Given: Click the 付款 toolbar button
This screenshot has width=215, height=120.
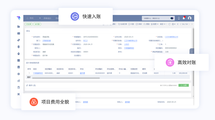Looking at the screenshot, I should pos(132,24).
